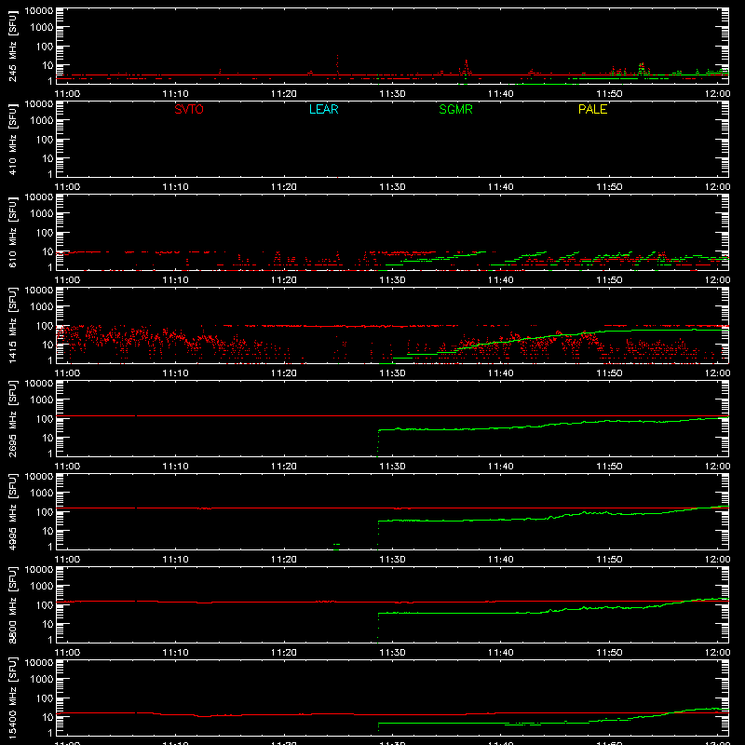Viewport: 745px width, 745px height.
Task: Click the green SGMR station legend label
Action: tap(455, 109)
